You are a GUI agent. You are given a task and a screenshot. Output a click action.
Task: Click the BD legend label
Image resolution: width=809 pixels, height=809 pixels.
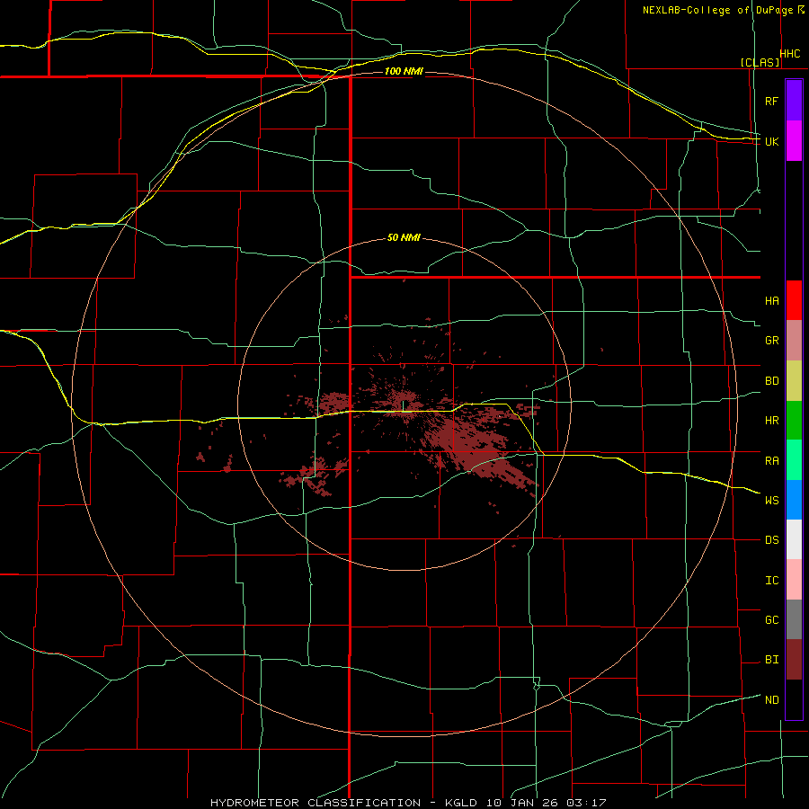coord(771,381)
